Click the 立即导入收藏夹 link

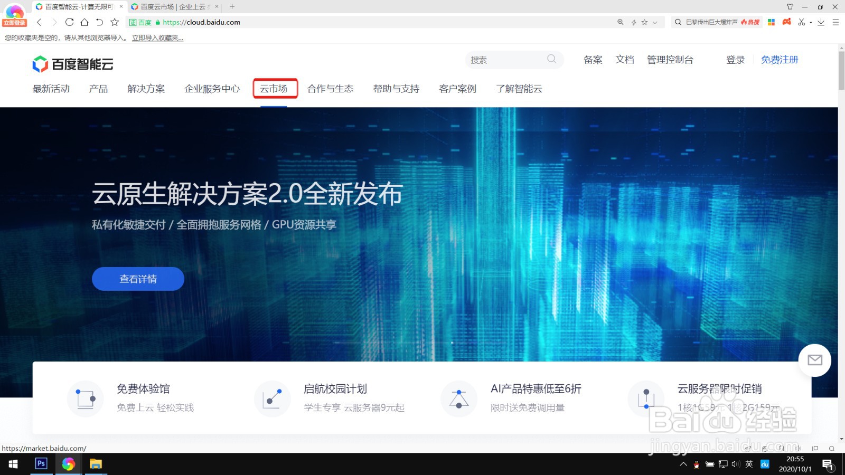(x=158, y=38)
